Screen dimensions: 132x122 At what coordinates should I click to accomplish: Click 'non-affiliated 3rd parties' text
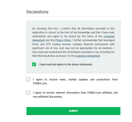pos(47,97)
